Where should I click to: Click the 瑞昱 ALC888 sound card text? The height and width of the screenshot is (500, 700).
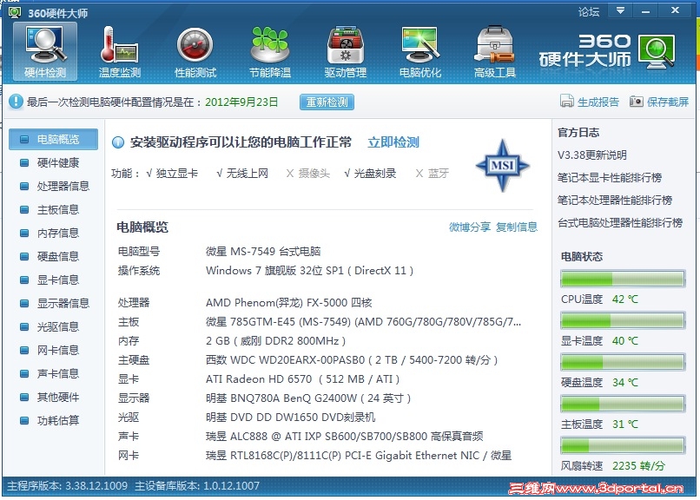(344, 437)
